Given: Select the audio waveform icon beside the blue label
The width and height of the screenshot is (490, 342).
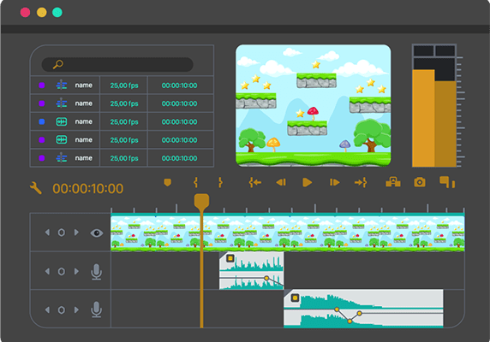Looking at the screenshot, I should tap(62, 121).
